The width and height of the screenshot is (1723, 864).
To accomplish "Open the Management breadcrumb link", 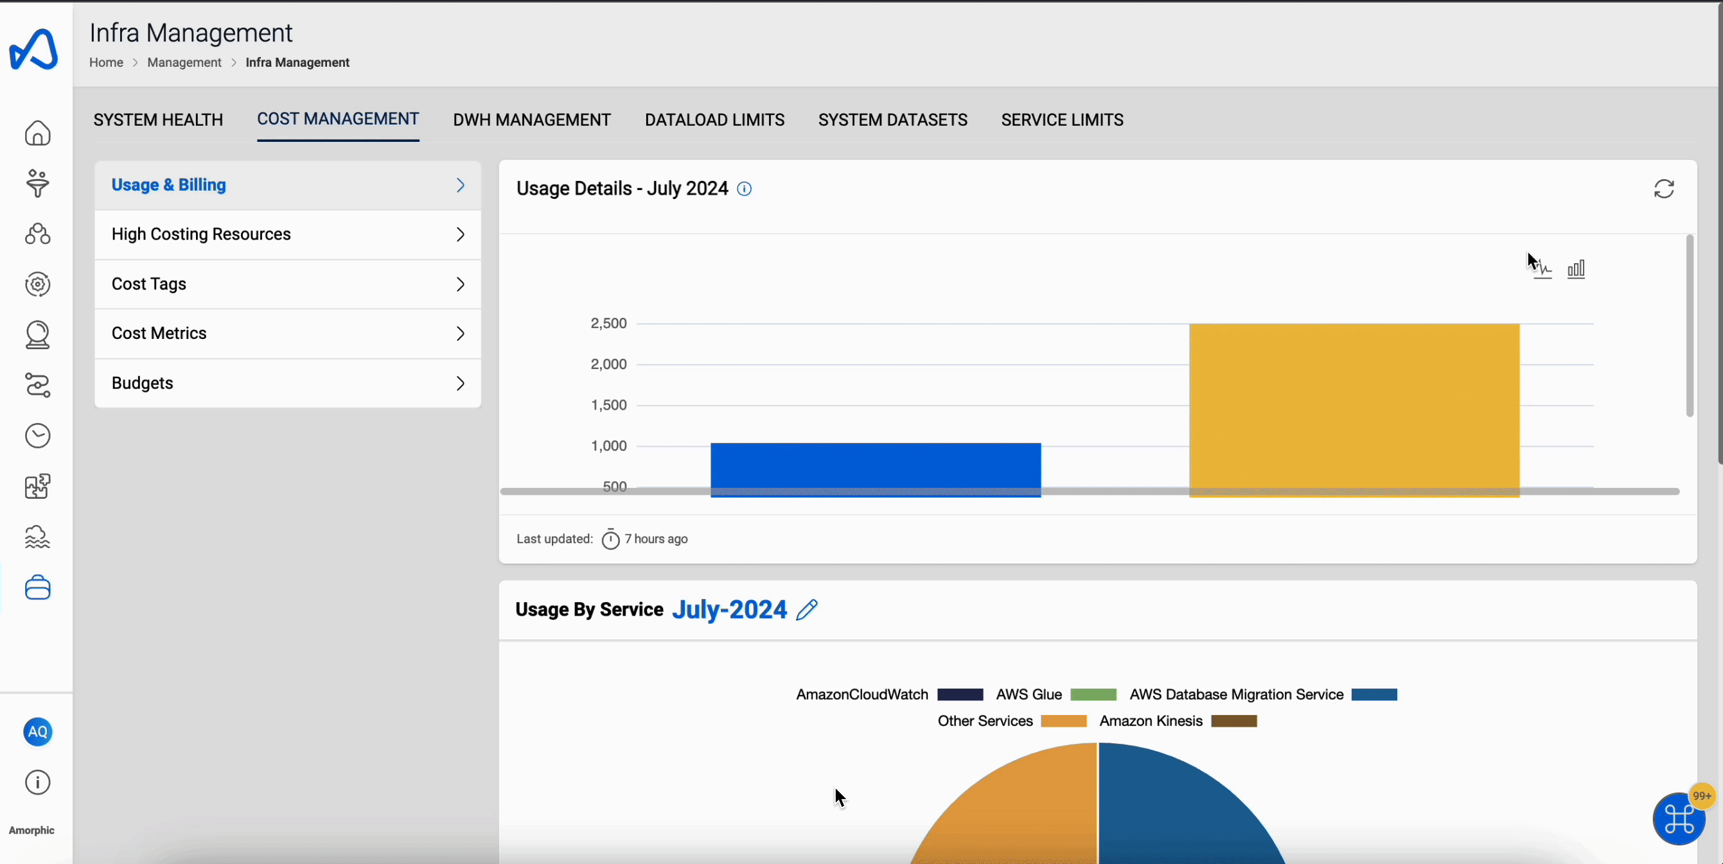I will [184, 62].
